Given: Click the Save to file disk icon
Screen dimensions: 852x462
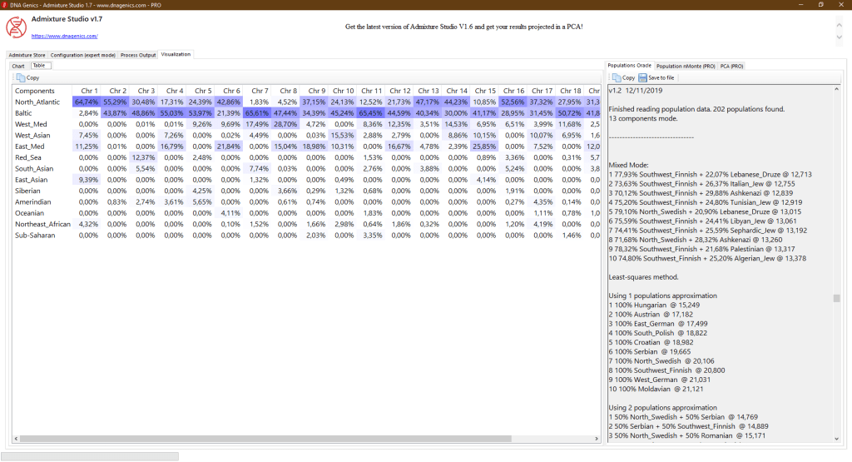Looking at the screenshot, I should (x=643, y=77).
